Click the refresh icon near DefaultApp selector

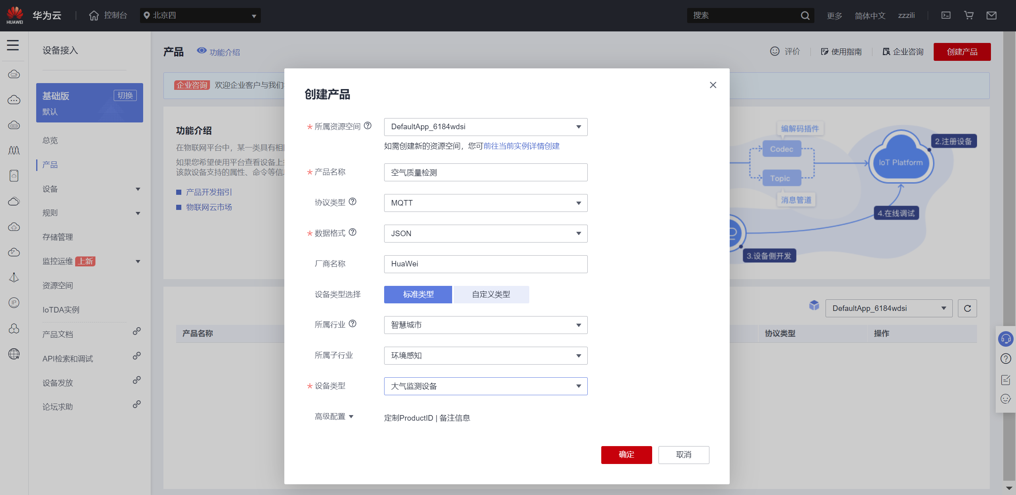click(x=967, y=308)
